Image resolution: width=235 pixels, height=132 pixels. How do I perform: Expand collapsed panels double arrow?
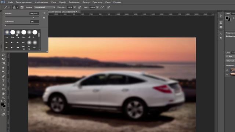coord(223,11)
